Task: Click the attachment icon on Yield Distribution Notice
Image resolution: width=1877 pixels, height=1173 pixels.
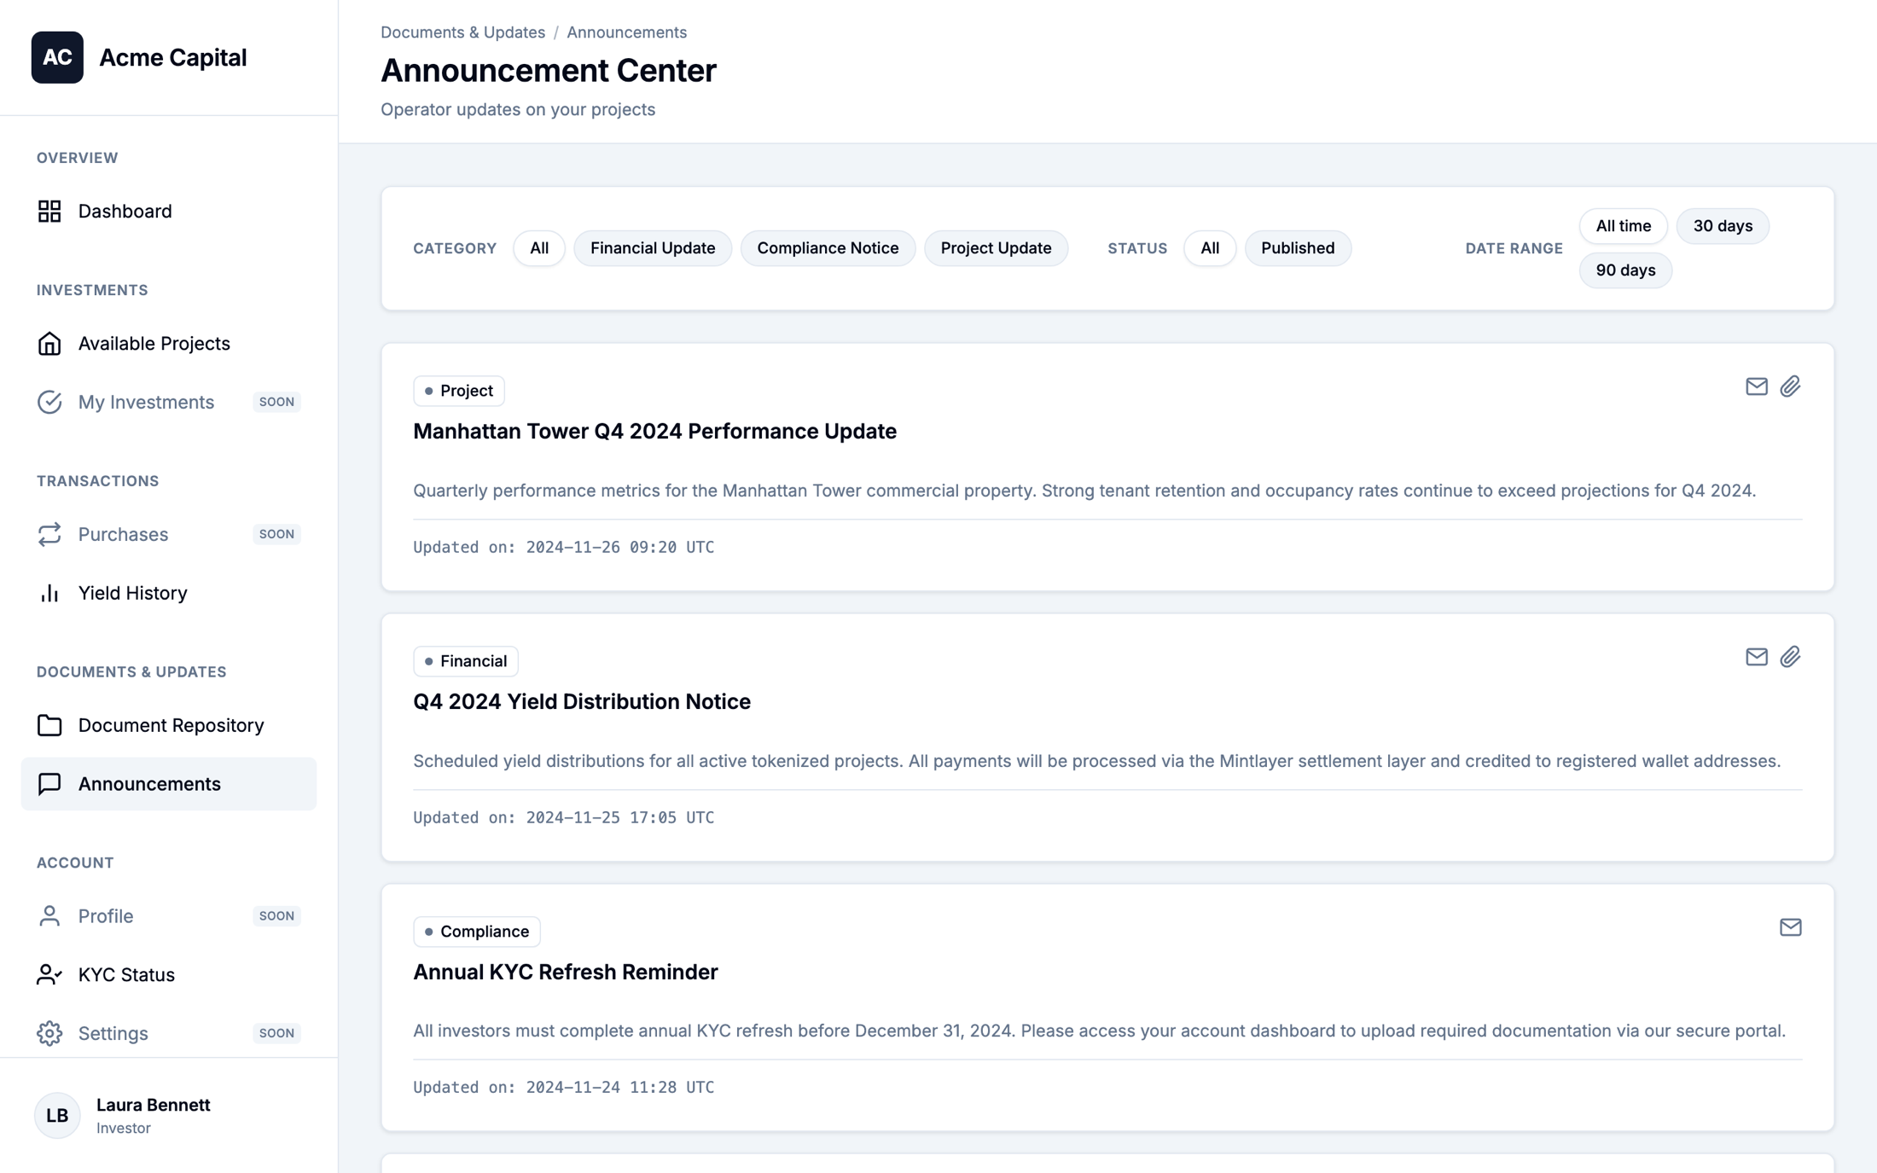Action: coord(1791,657)
